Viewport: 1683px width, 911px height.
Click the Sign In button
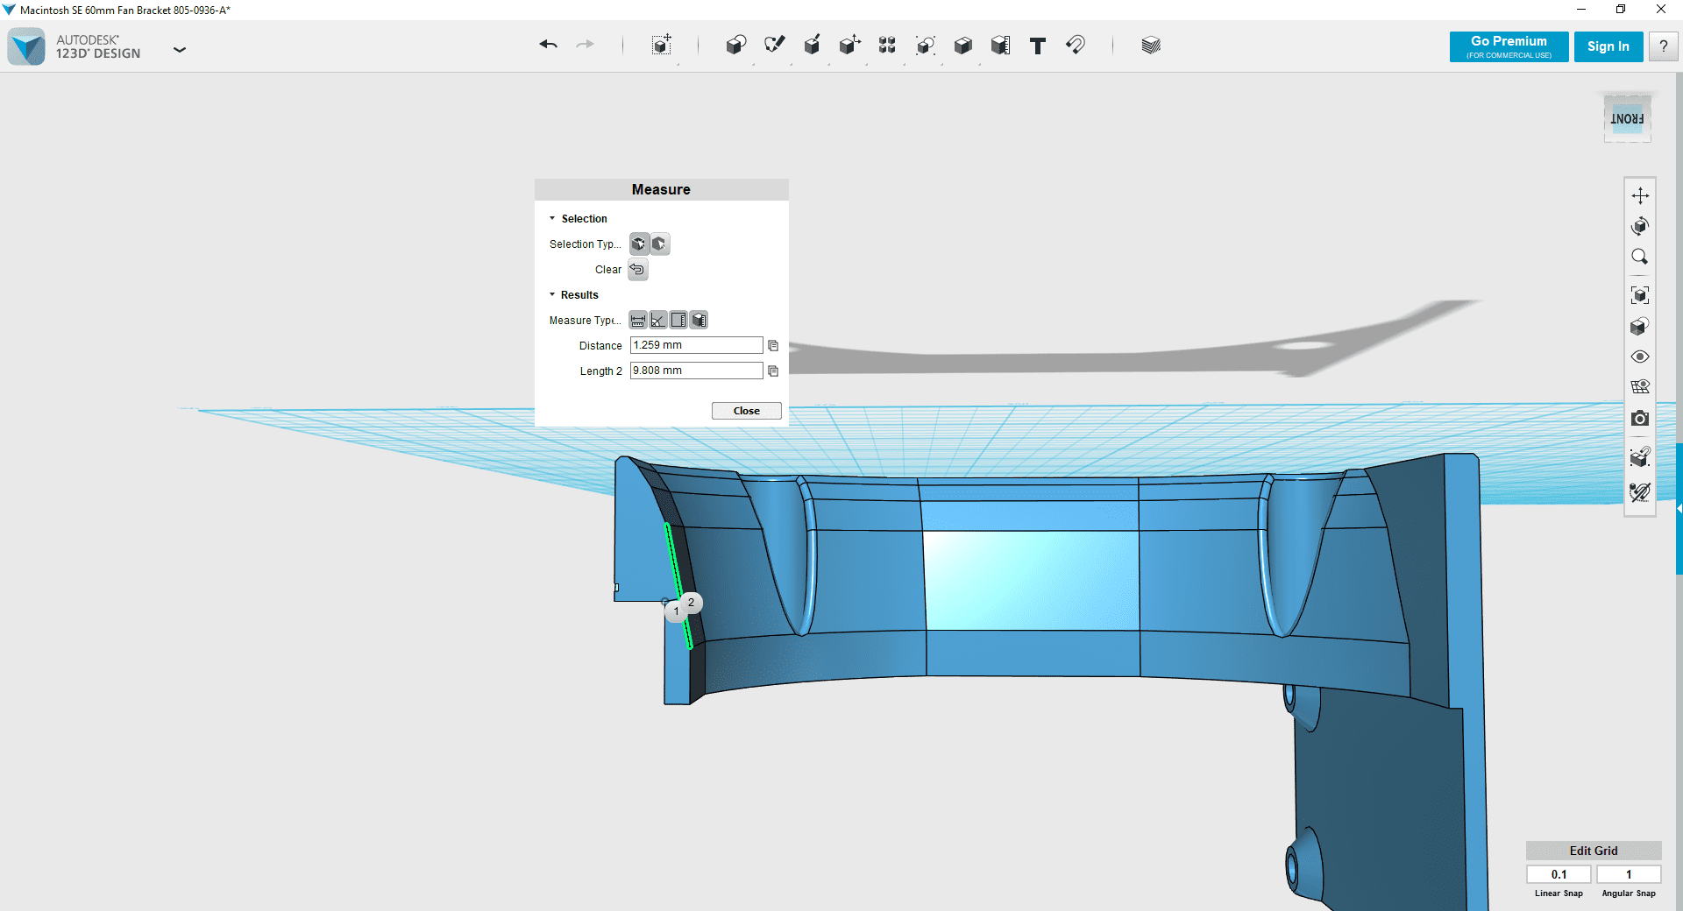pyautogui.click(x=1608, y=46)
